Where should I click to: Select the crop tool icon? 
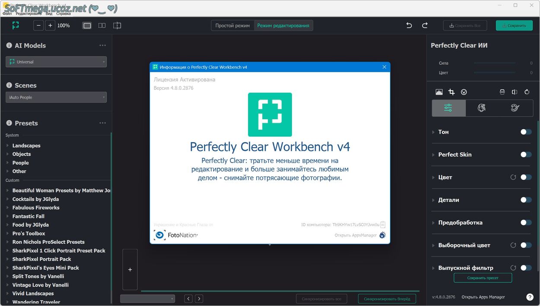[x=451, y=92]
